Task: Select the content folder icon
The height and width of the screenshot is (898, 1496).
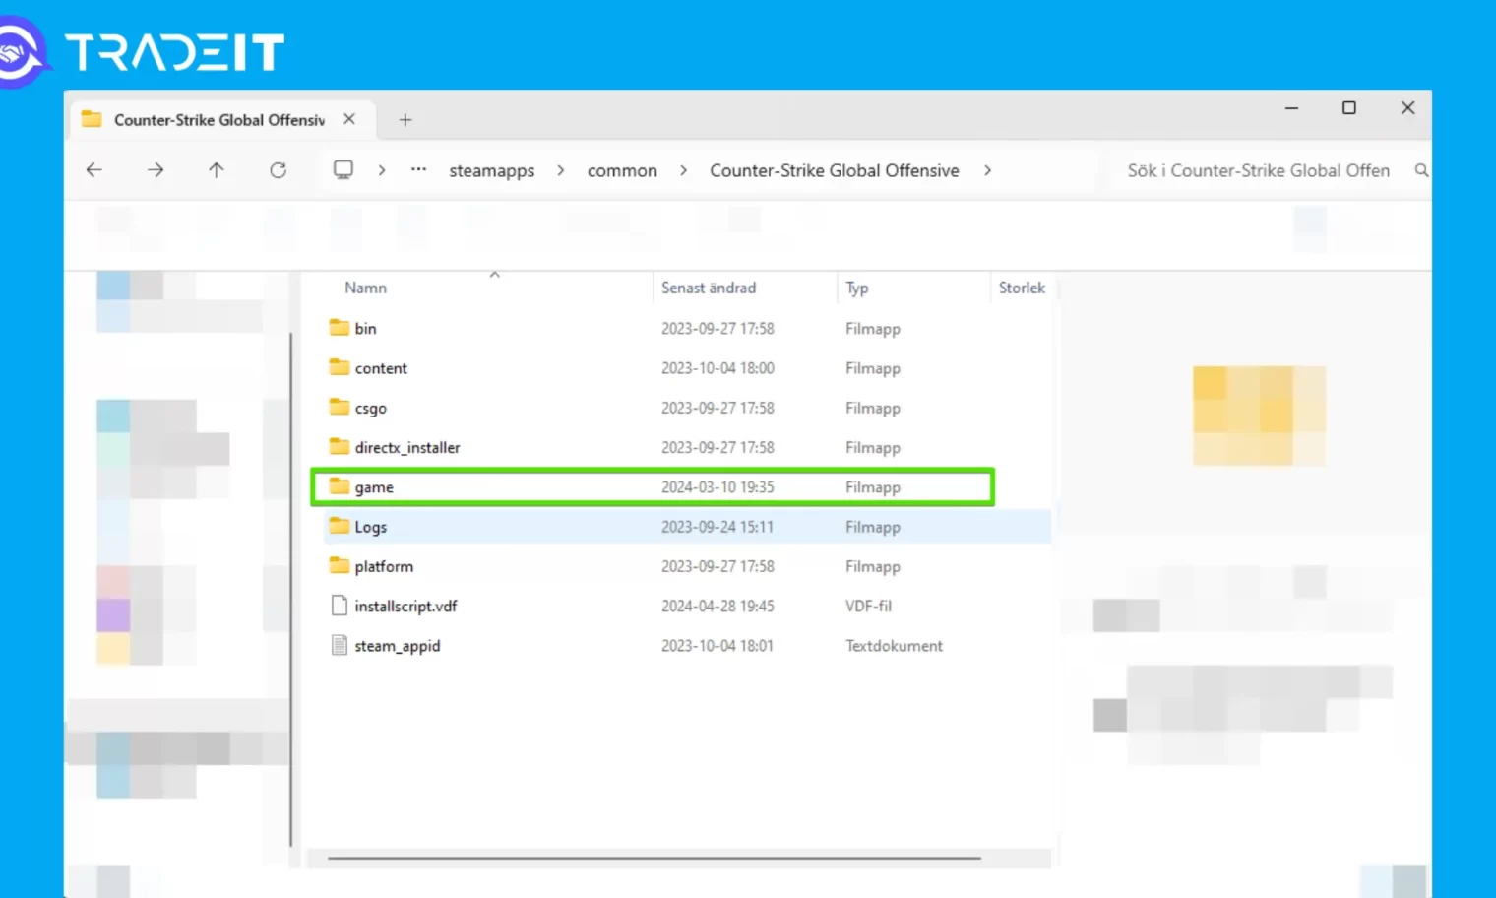Action: (x=340, y=367)
